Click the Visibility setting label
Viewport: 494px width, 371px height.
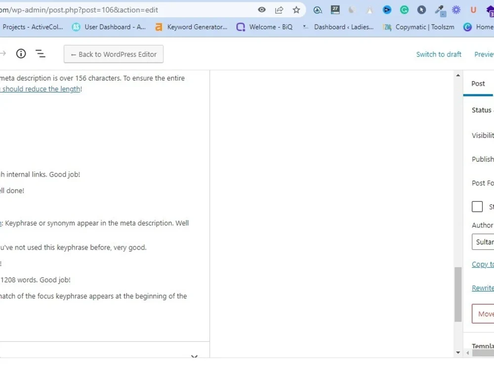click(x=483, y=136)
